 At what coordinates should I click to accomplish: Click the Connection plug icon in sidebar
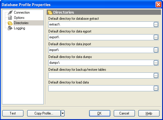pos(10,12)
